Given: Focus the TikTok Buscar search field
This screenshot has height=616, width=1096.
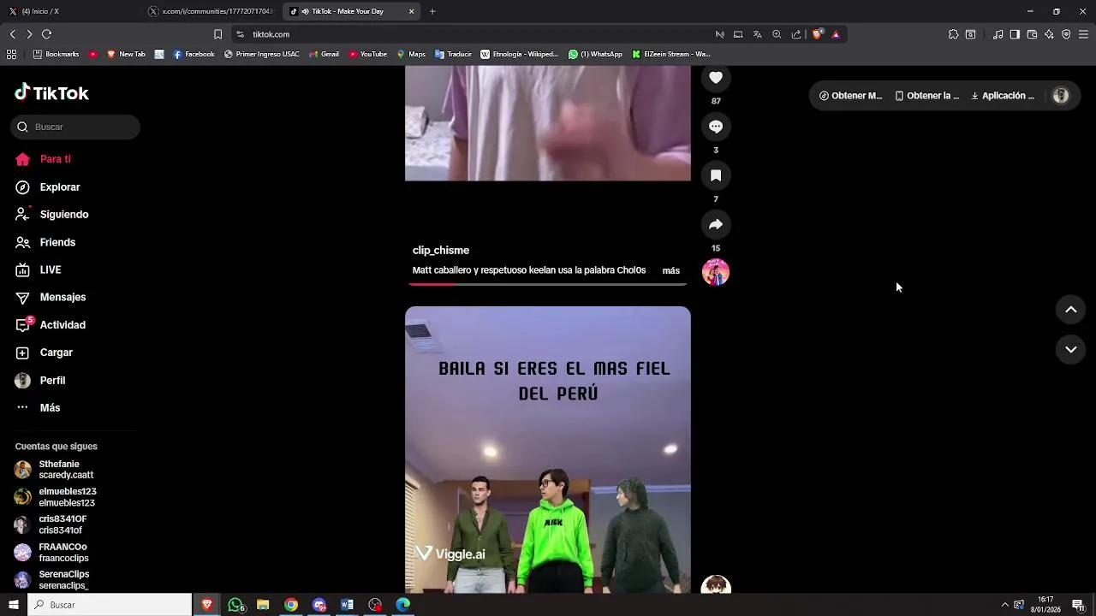Looking at the screenshot, I should [75, 127].
